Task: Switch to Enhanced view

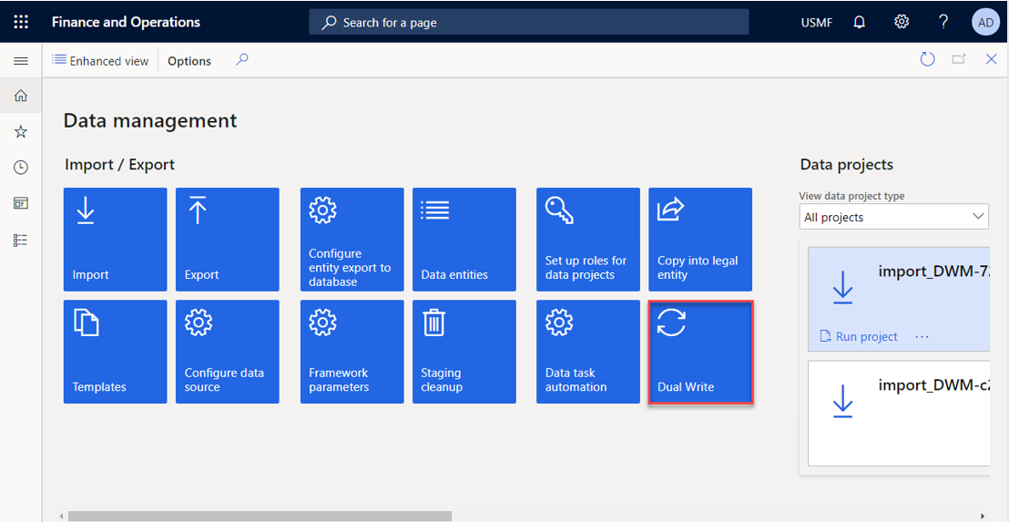Action: (100, 61)
